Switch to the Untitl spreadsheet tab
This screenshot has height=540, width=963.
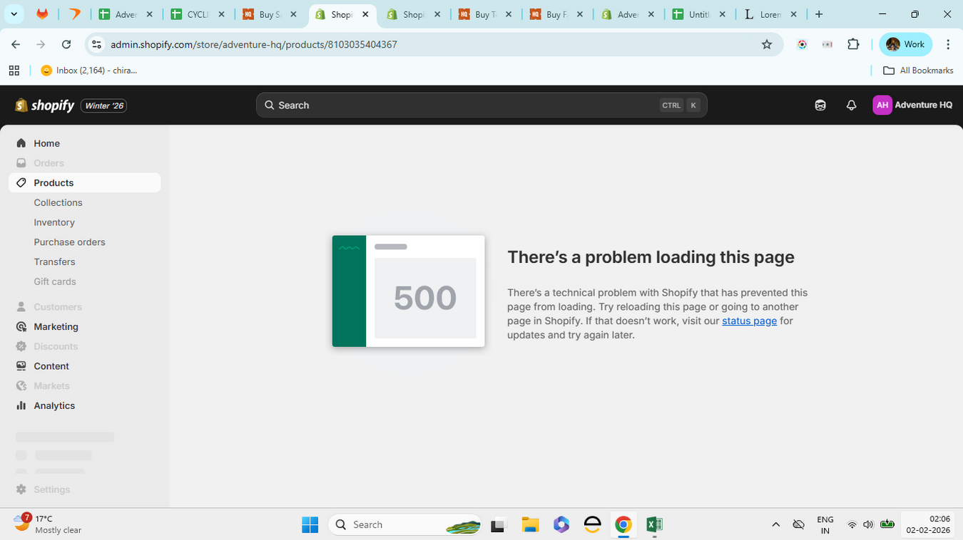700,14
